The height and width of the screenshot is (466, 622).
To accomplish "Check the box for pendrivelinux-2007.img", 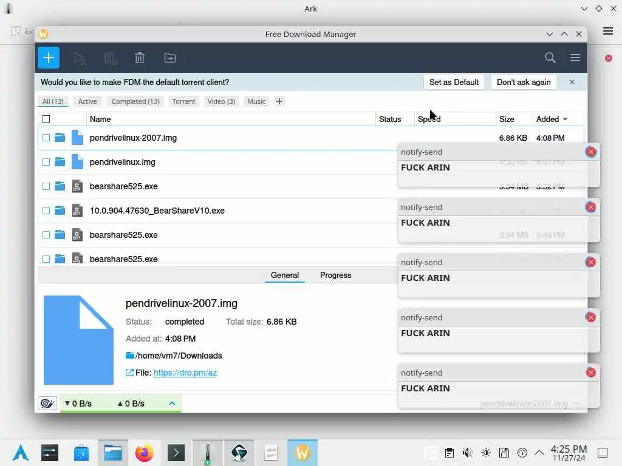I will coord(46,138).
